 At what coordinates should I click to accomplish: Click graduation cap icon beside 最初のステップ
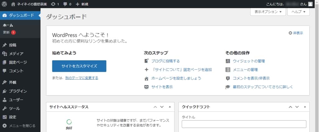[x=228, y=87]
